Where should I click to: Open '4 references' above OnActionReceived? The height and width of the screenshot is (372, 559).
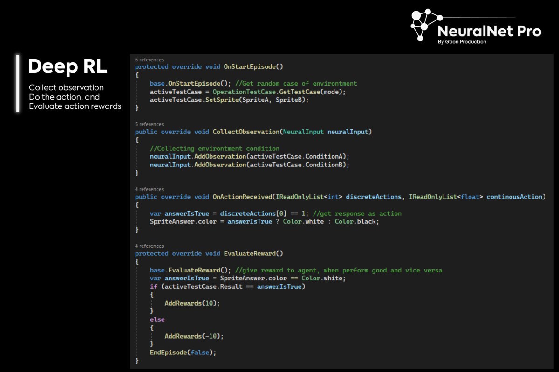point(149,189)
